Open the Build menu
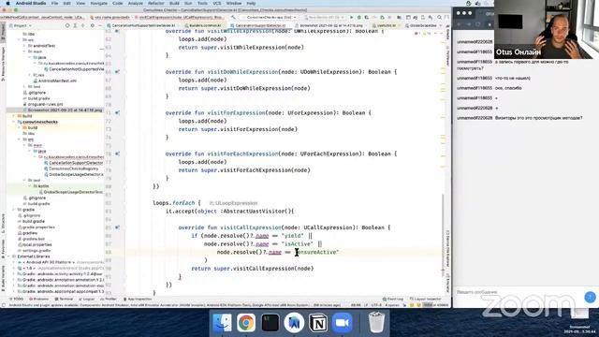Screen dimensions: 599x337 174,3
